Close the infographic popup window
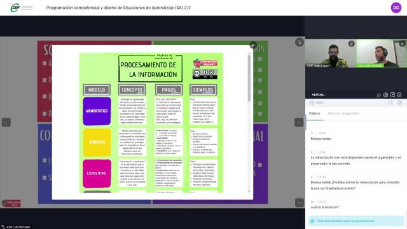Image resolution: width=407 pixels, height=229 pixels. pos(253,45)
